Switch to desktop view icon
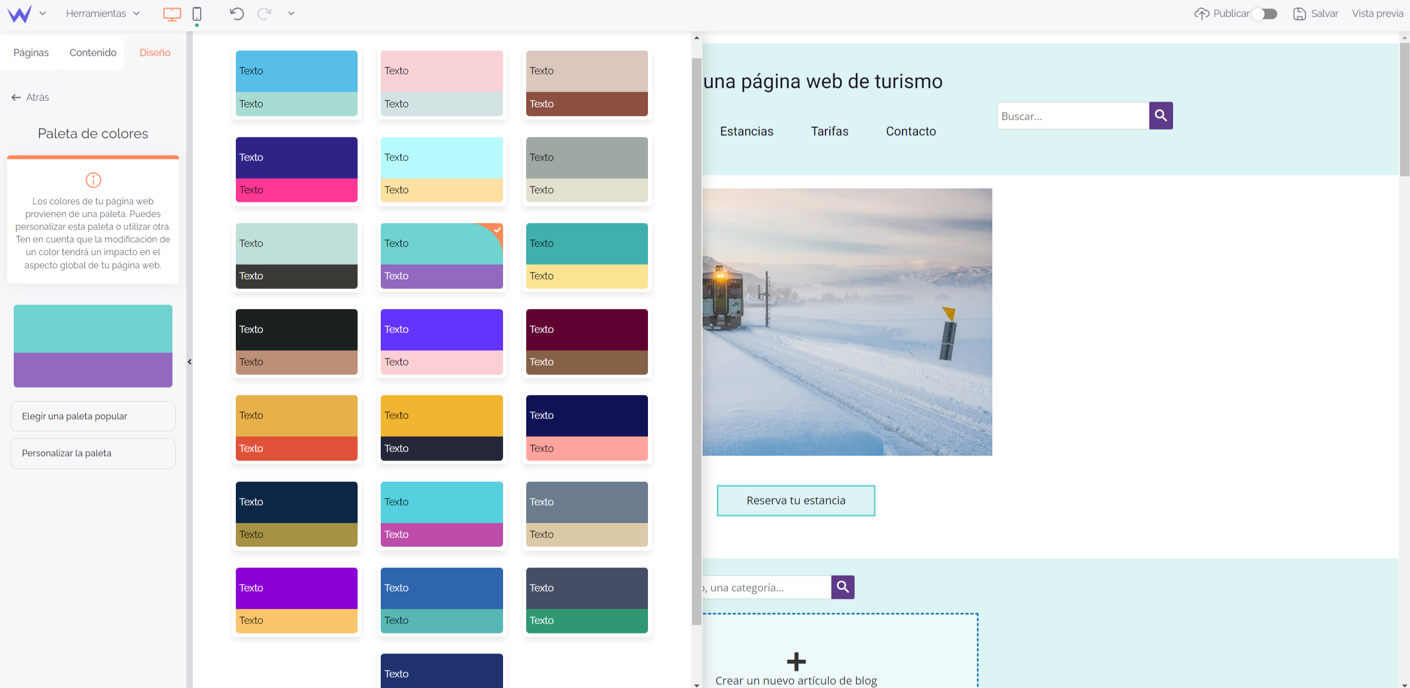 pyautogui.click(x=172, y=14)
